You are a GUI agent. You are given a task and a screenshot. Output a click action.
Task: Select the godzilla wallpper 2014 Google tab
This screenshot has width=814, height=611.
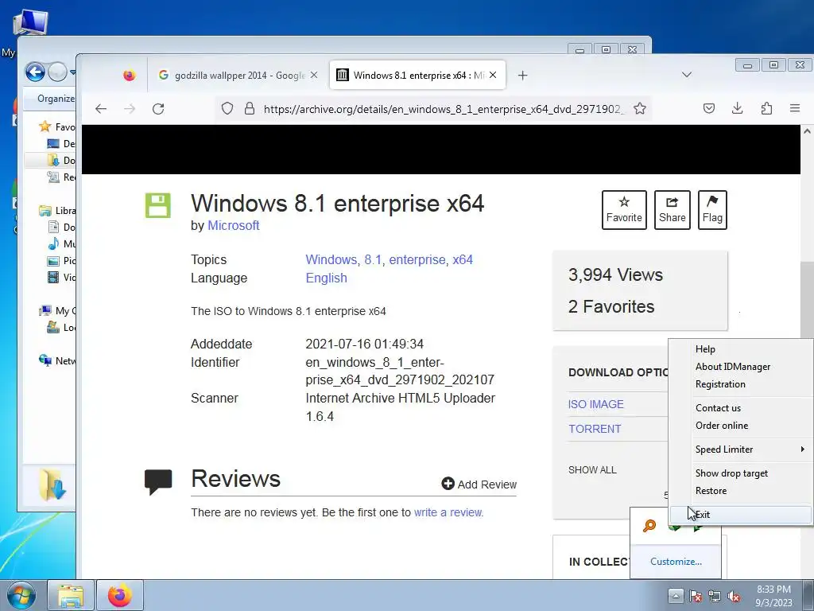238,76
